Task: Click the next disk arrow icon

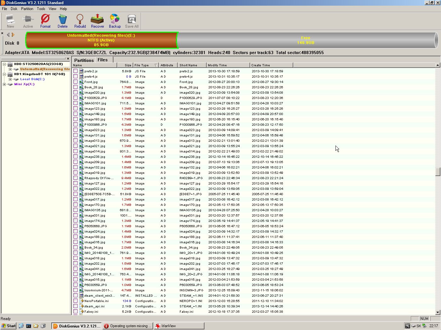Action: click(x=13, y=35)
